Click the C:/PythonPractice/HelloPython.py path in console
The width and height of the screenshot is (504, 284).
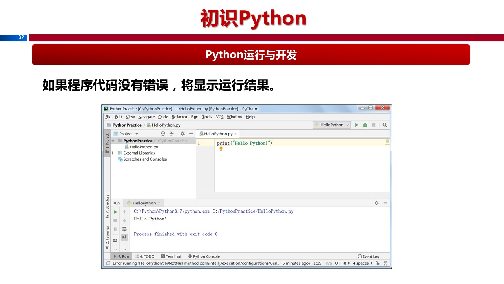tap(253, 211)
